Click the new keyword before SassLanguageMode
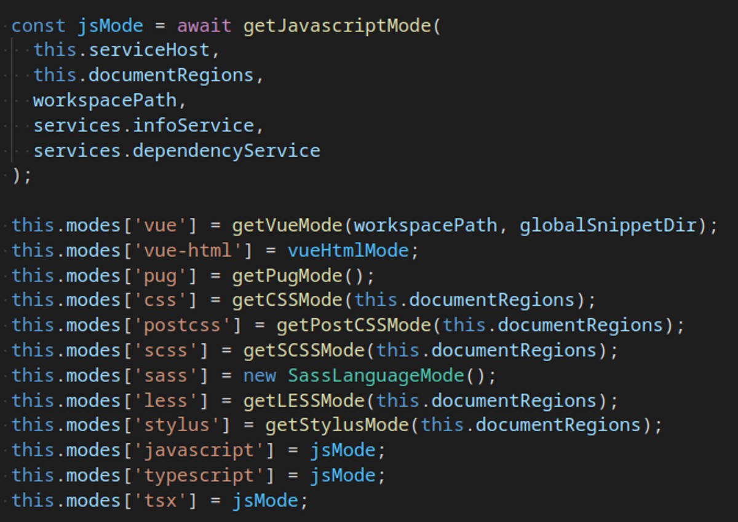 (x=260, y=375)
